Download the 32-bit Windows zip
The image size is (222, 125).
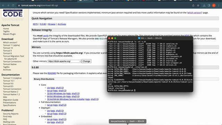click(56, 93)
